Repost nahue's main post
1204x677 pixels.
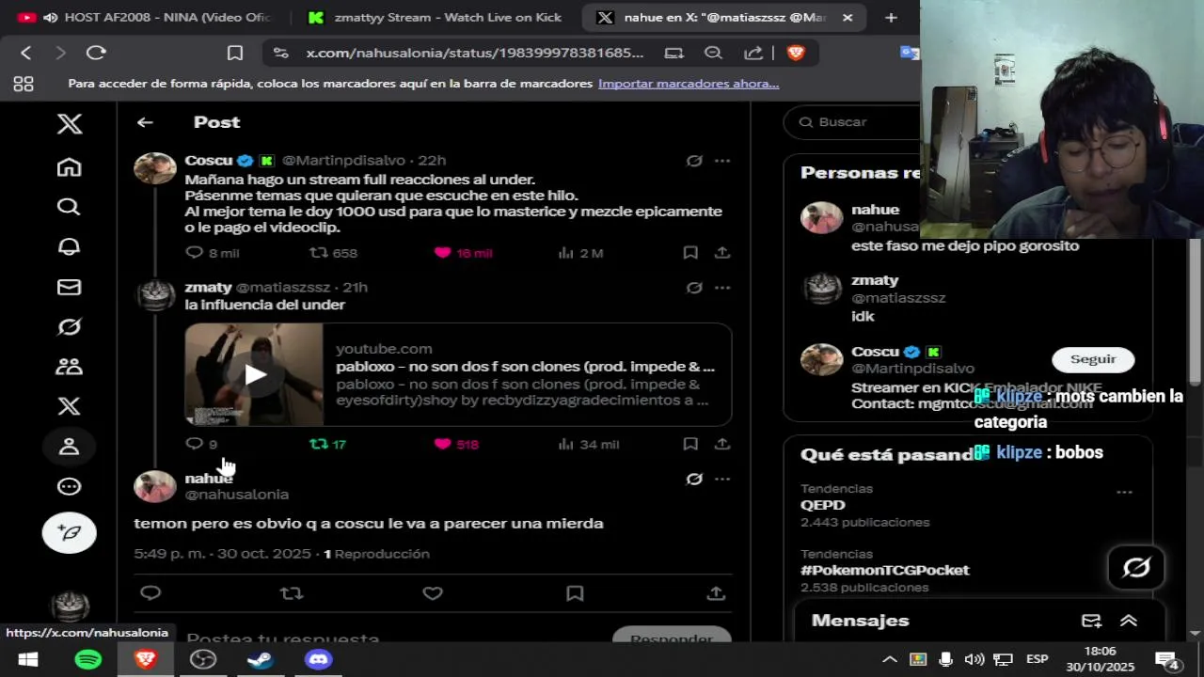click(x=292, y=592)
